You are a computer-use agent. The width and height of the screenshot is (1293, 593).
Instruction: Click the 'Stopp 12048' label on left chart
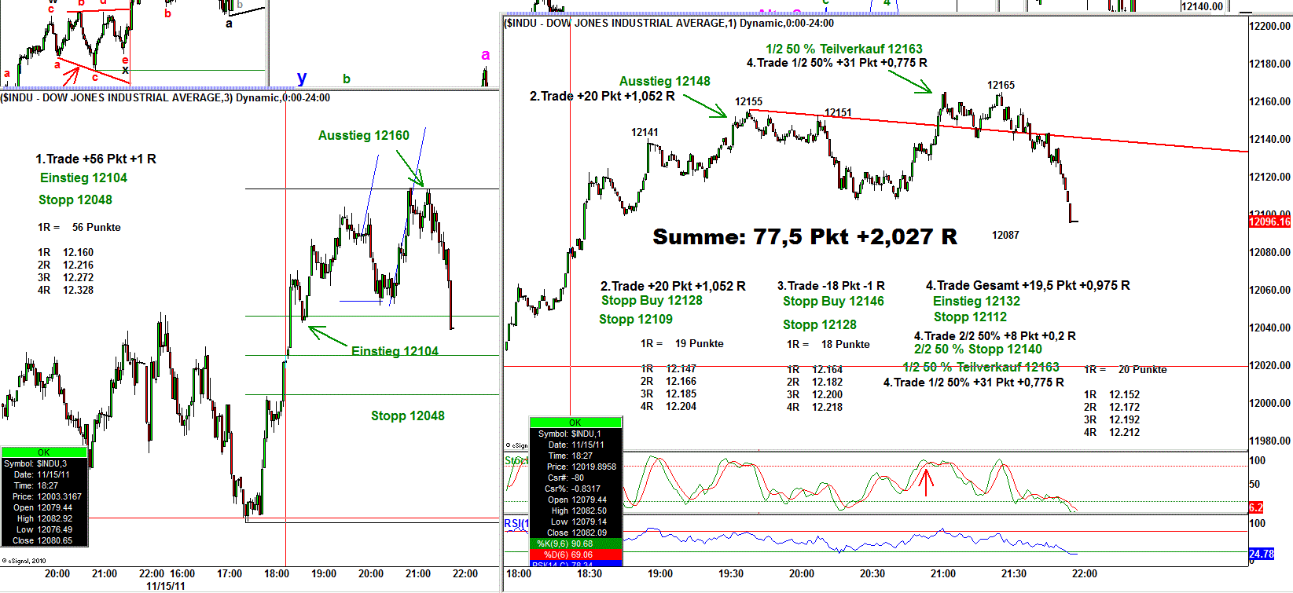point(407,416)
